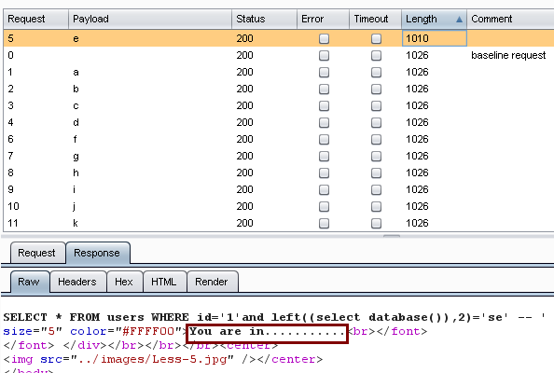
Task: Open the Hex view tab
Action: coord(124,282)
